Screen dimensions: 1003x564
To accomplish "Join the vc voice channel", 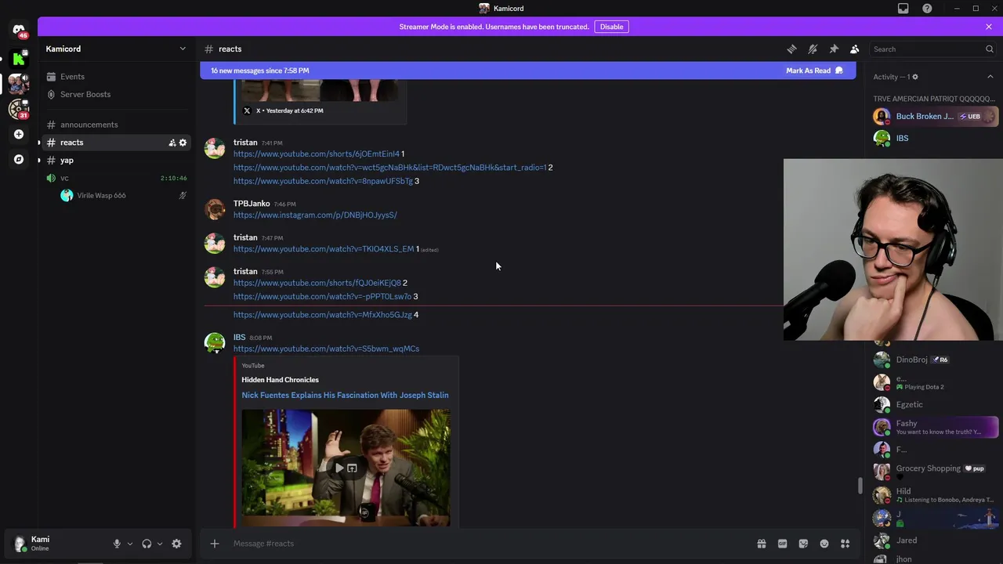I will coord(118,178).
